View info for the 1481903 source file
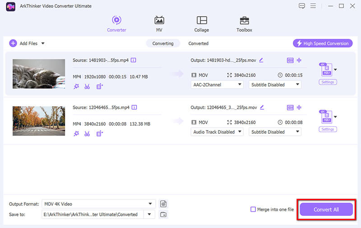The width and height of the screenshot is (361, 228). point(133,60)
